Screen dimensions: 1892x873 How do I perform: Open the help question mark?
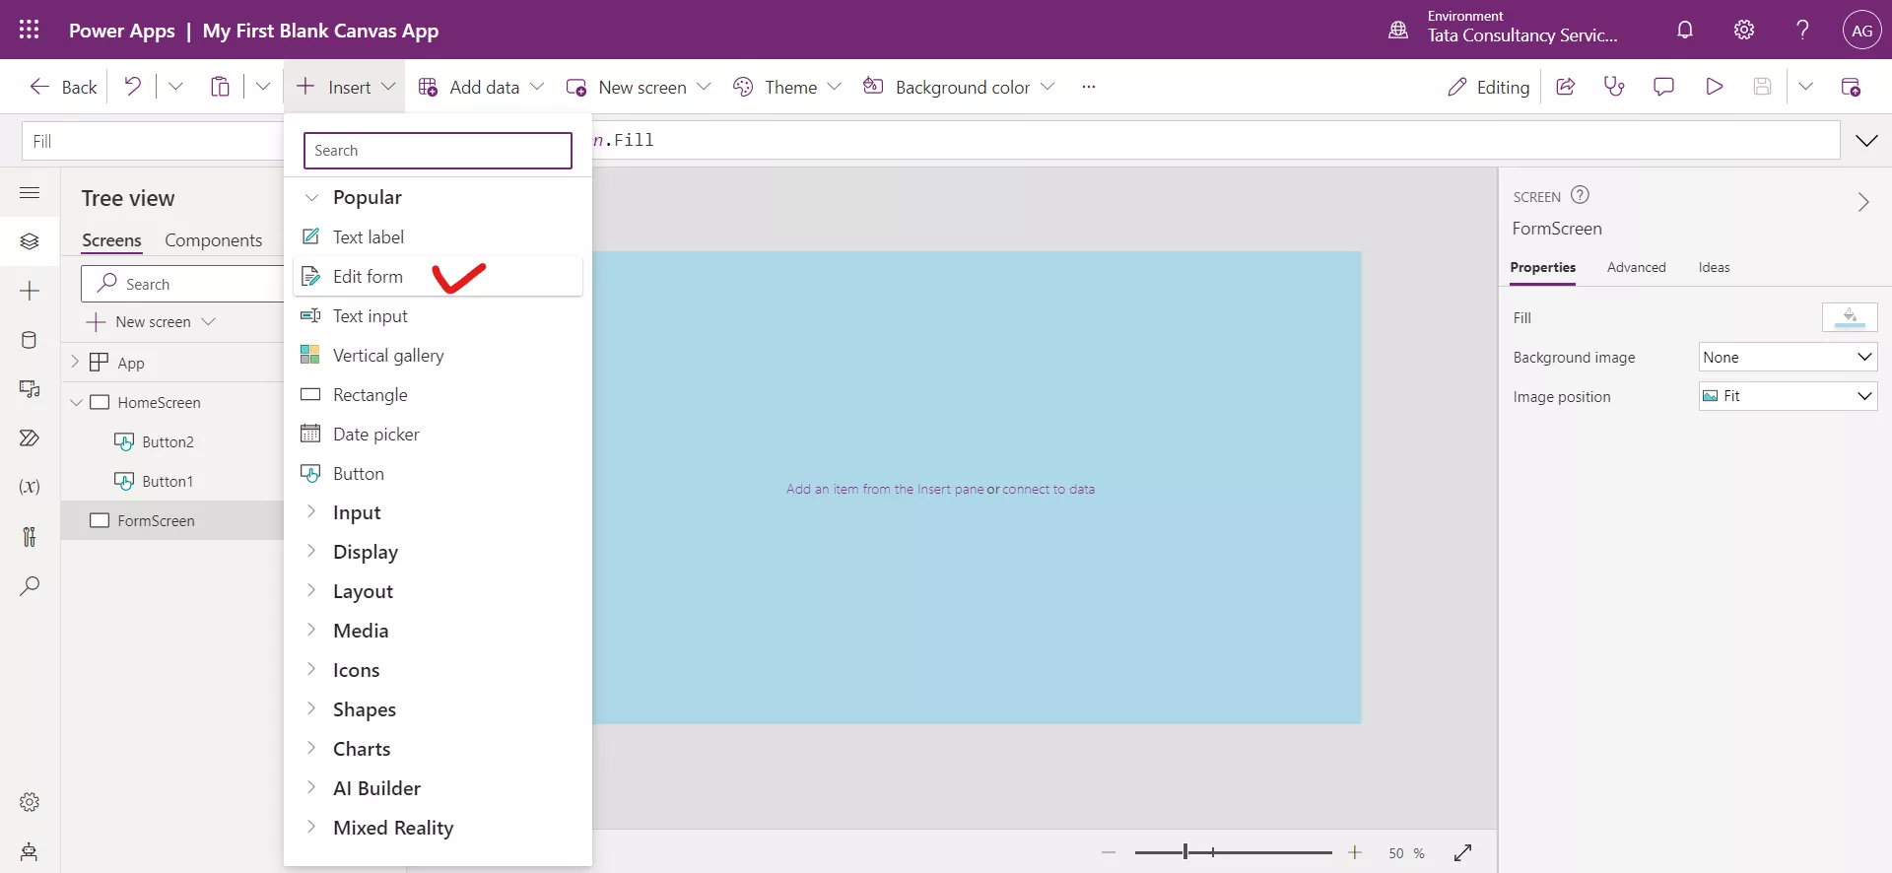(x=1802, y=30)
